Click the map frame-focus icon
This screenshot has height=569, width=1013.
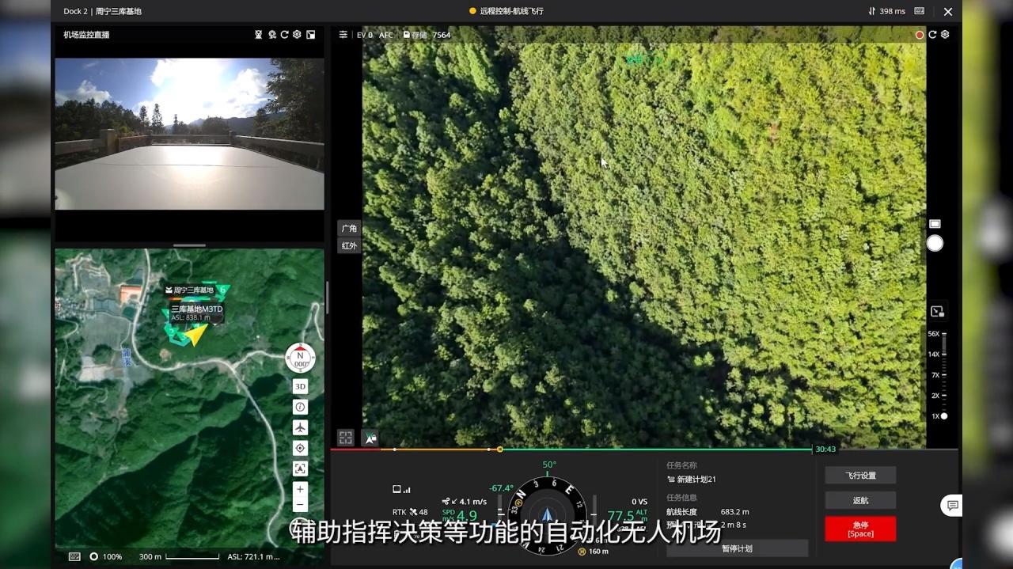tap(300, 468)
